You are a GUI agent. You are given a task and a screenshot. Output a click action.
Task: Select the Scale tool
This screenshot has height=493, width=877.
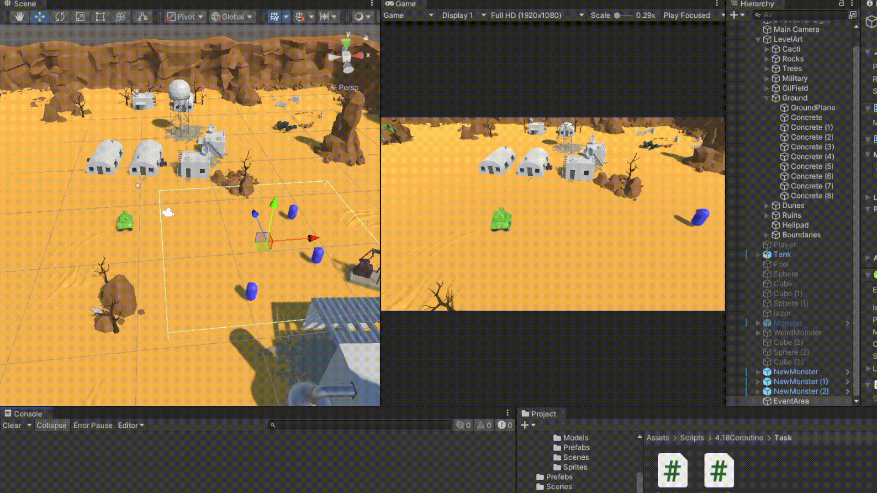coord(80,17)
